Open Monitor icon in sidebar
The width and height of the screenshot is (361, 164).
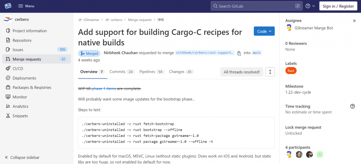coord(8,97)
